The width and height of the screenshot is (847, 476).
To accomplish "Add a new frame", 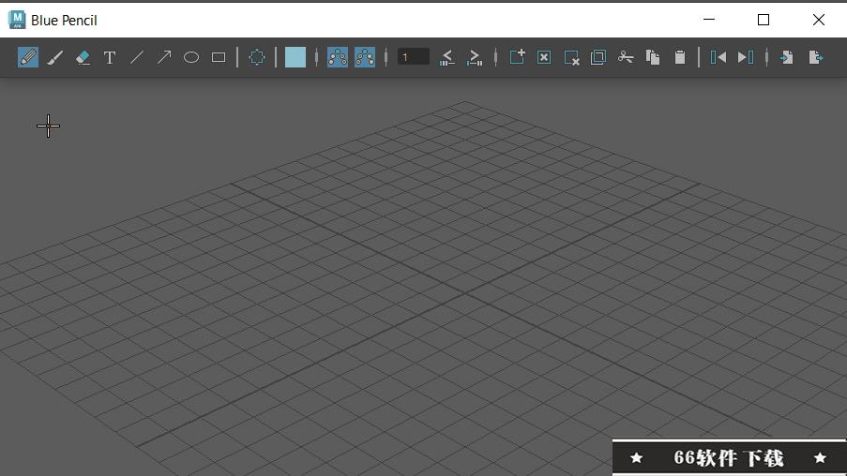I will pyautogui.click(x=517, y=57).
